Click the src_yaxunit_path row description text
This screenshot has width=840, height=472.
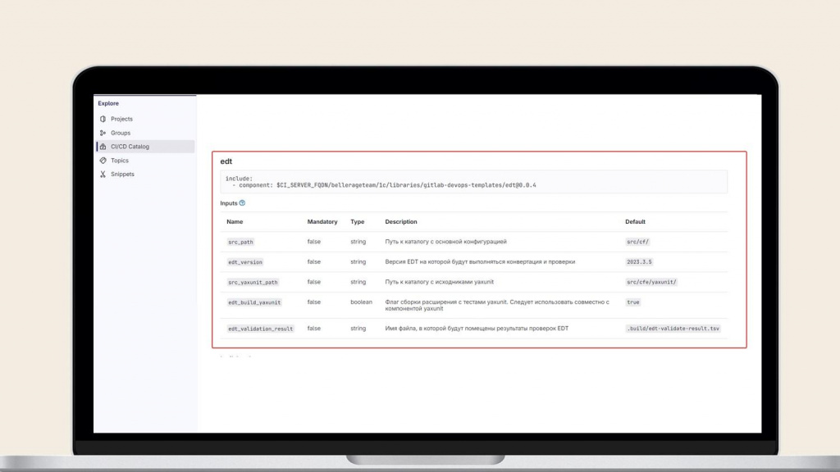click(x=440, y=282)
